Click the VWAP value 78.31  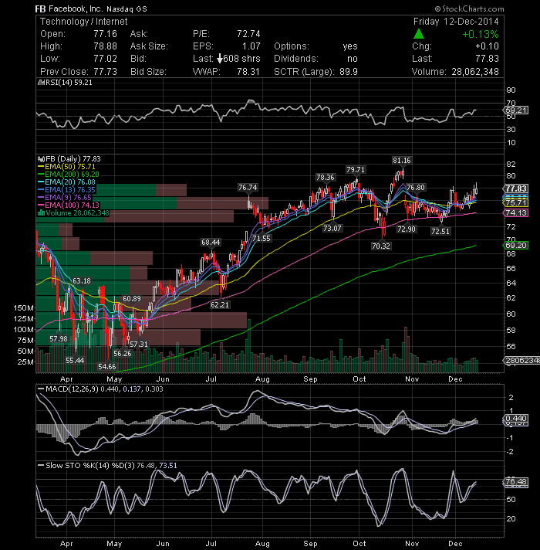pyautogui.click(x=248, y=72)
